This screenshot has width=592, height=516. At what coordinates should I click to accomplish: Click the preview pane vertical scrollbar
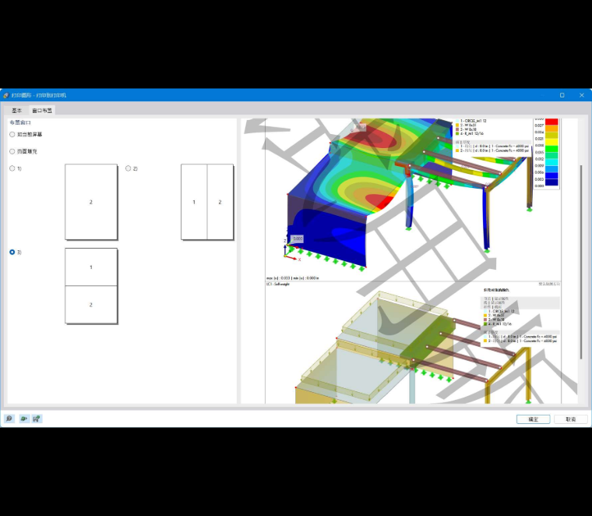[x=581, y=261]
